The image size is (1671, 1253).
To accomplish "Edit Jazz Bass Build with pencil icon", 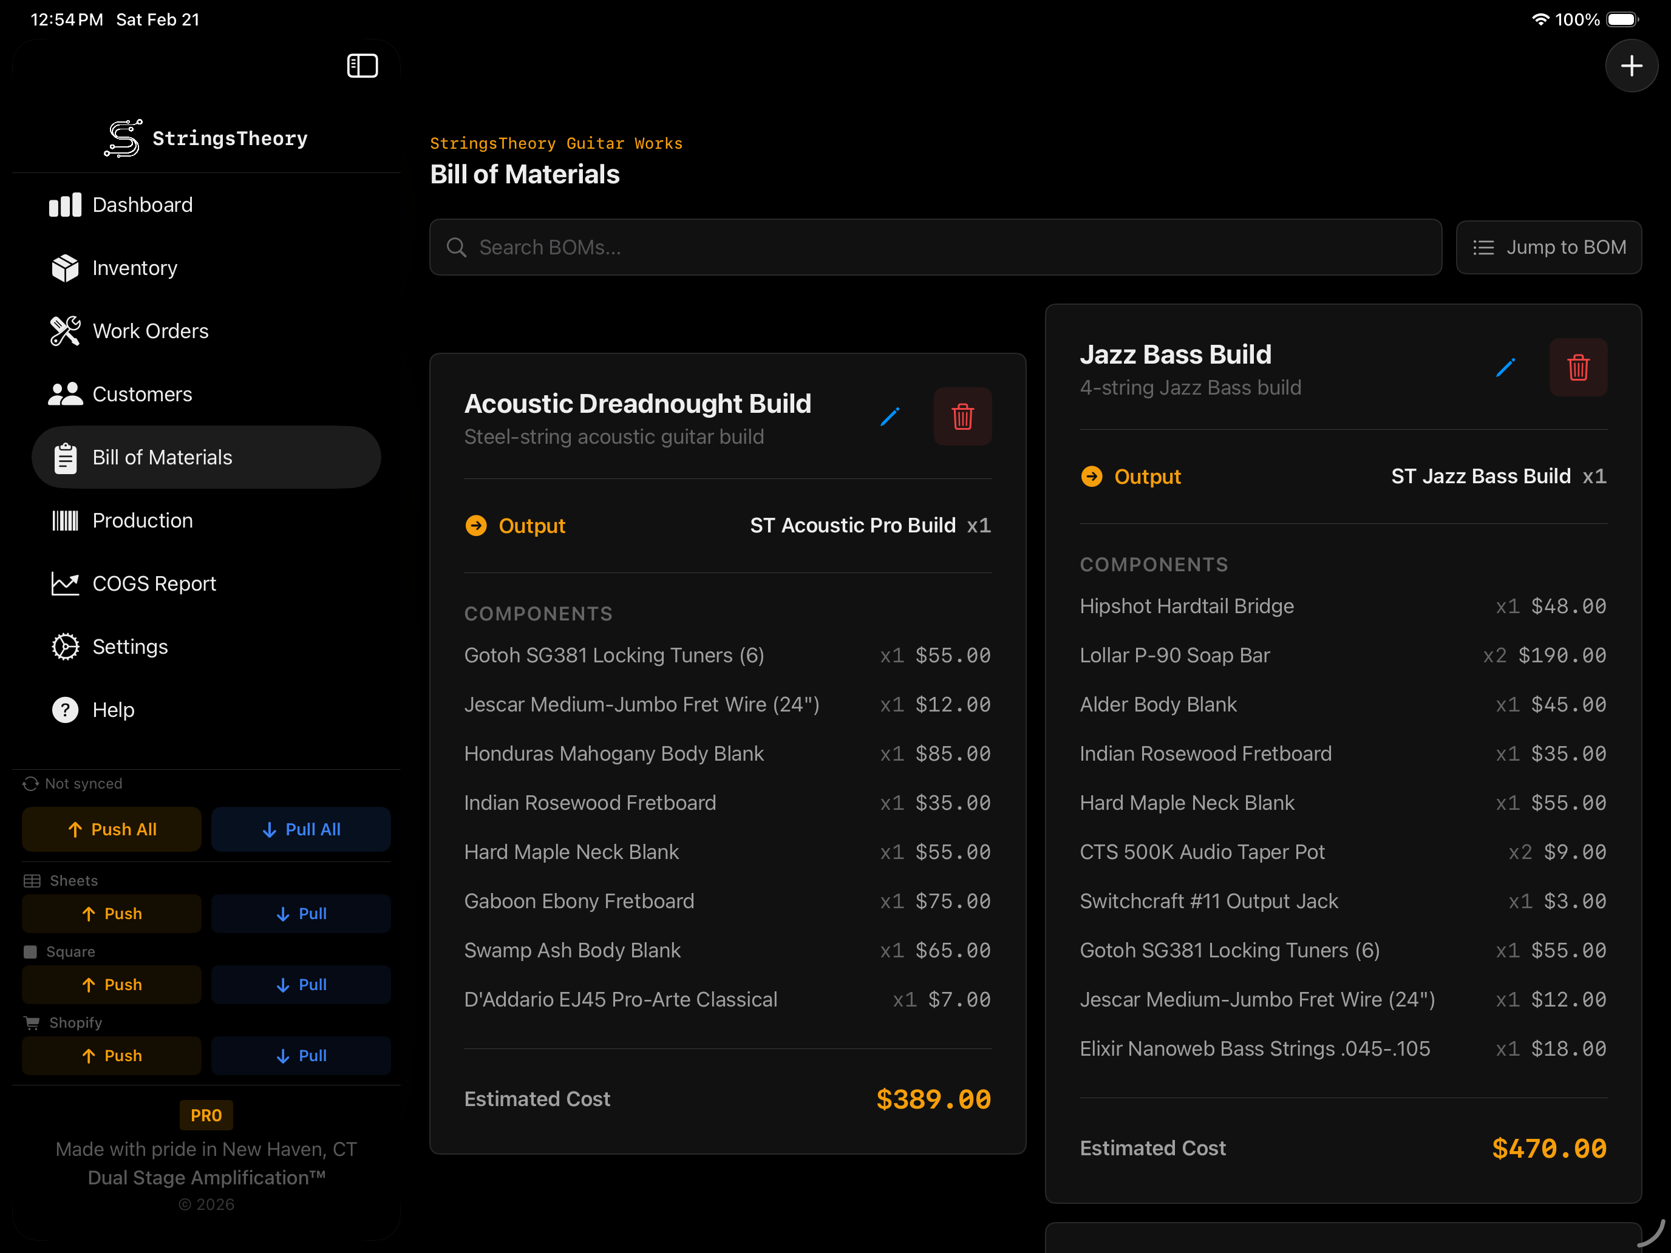I will [x=1505, y=367].
